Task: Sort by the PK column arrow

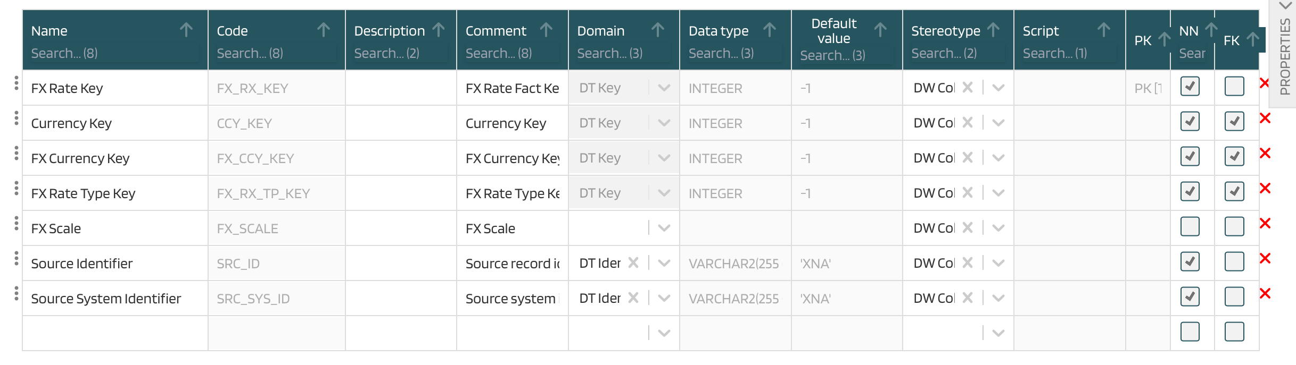Action: [x=1165, y=40]
